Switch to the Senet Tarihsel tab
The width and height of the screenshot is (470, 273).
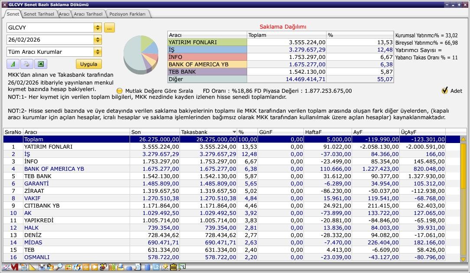[39, 14]
